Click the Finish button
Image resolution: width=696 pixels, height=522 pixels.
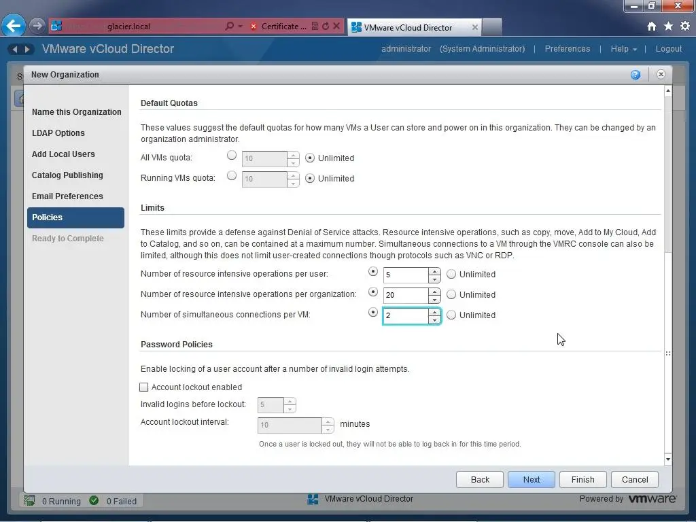click(582, 479)
